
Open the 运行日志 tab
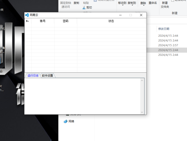coord(33,76)
